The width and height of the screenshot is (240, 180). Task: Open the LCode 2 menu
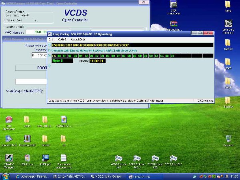[x=61, y=40]
